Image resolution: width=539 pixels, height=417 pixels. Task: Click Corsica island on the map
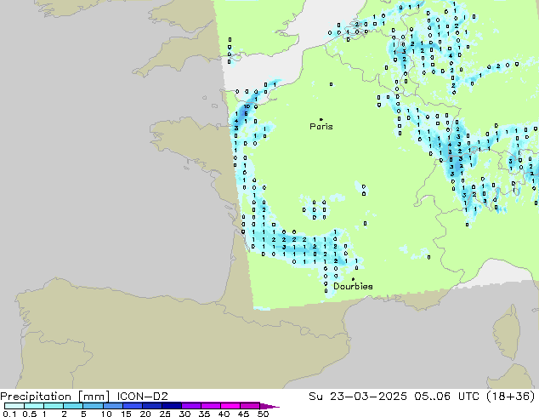click(507, 332)
